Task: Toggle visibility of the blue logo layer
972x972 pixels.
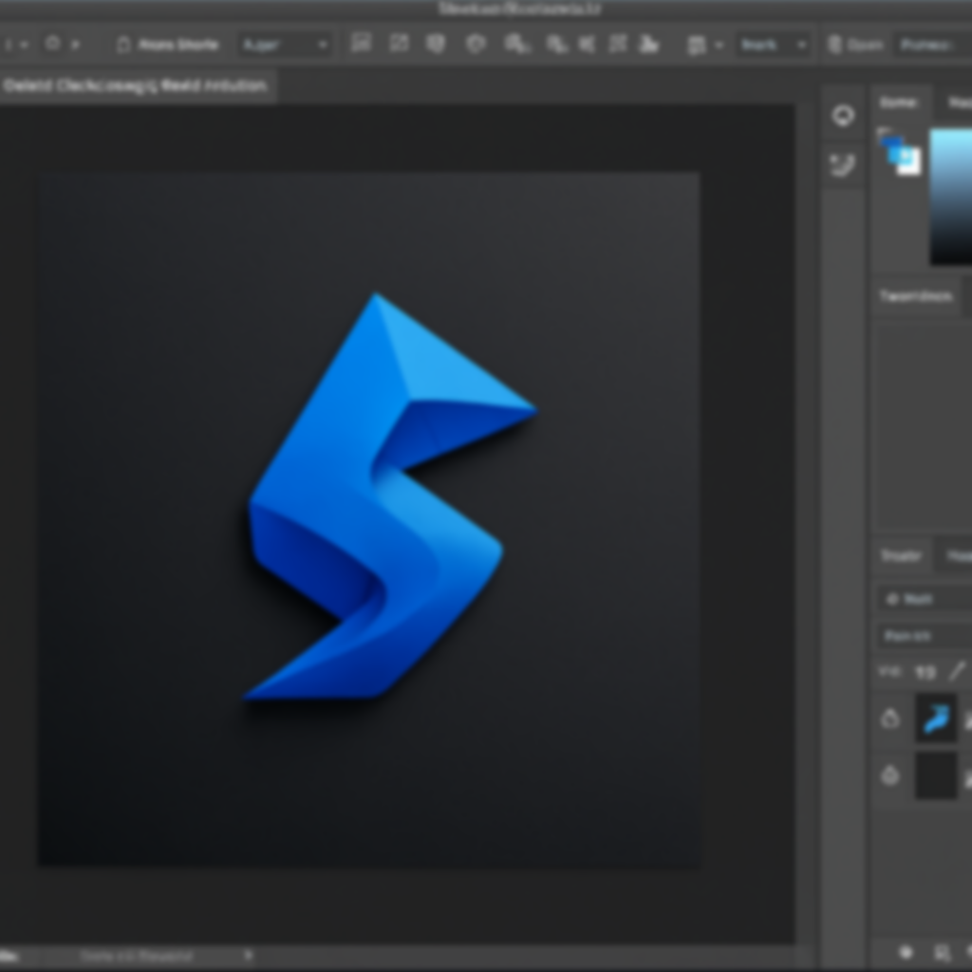Action: click(891, 719)
